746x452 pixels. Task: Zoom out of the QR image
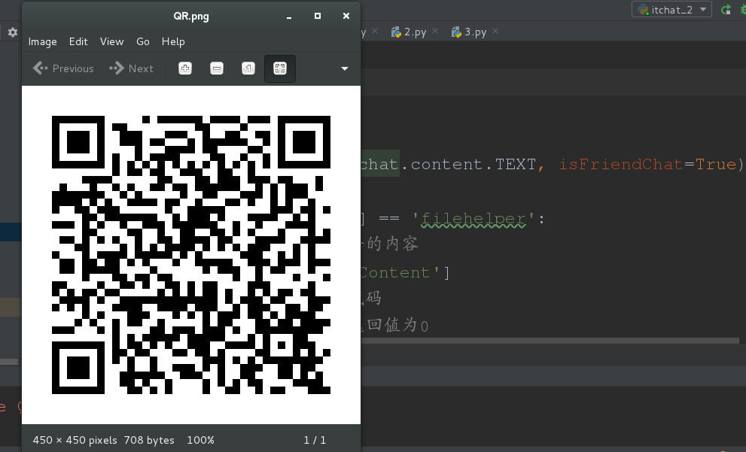tap(217, 68)
